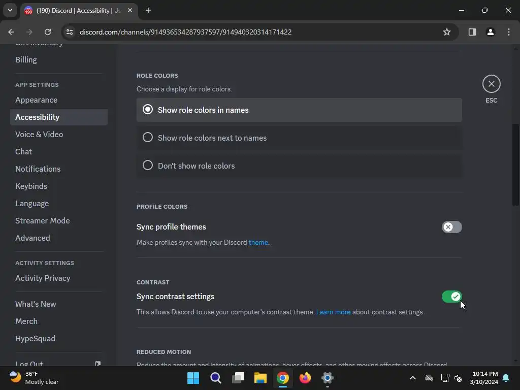This screenshot has height=390, width=520.
Task: Show hidden system tray icons
Action: click(x=413, y=378)
